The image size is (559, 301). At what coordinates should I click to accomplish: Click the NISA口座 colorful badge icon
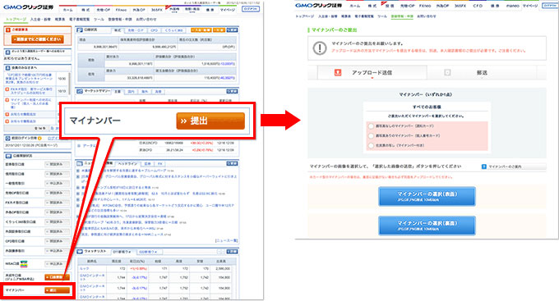coord(24,263)
